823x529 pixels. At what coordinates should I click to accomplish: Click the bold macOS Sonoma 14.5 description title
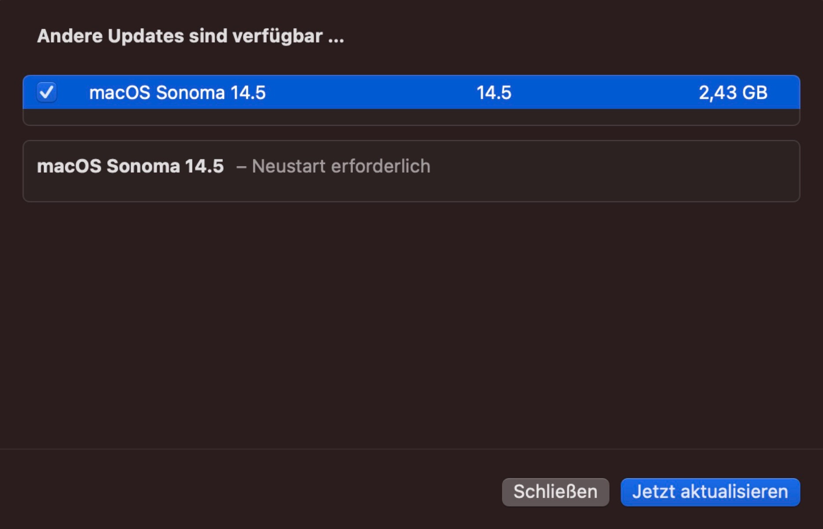click(x=130, y=166)
